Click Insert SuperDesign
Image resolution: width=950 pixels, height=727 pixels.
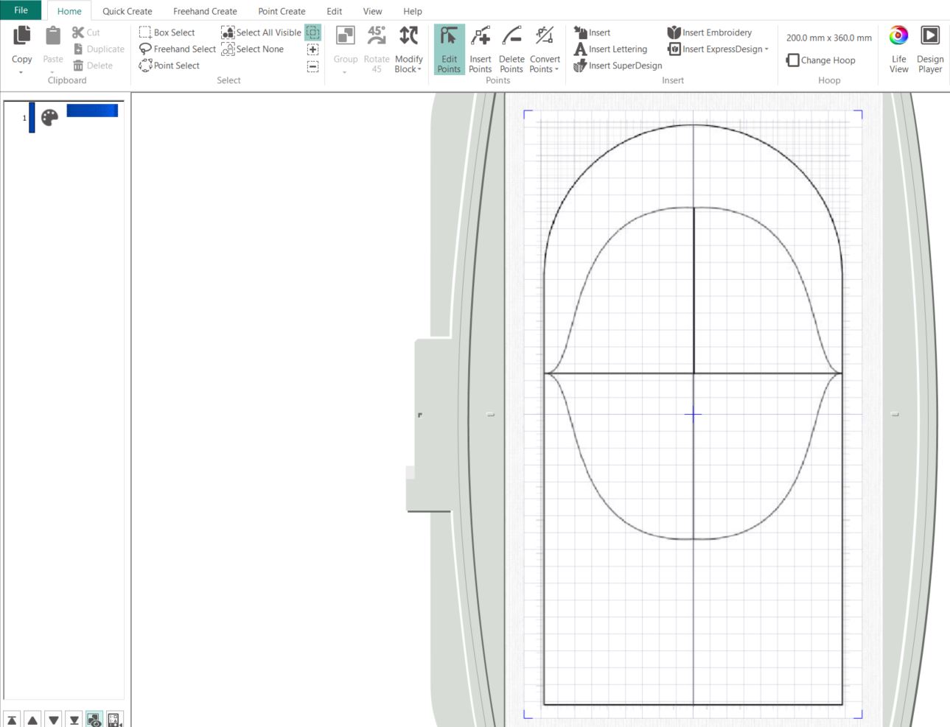pos(618,66)
